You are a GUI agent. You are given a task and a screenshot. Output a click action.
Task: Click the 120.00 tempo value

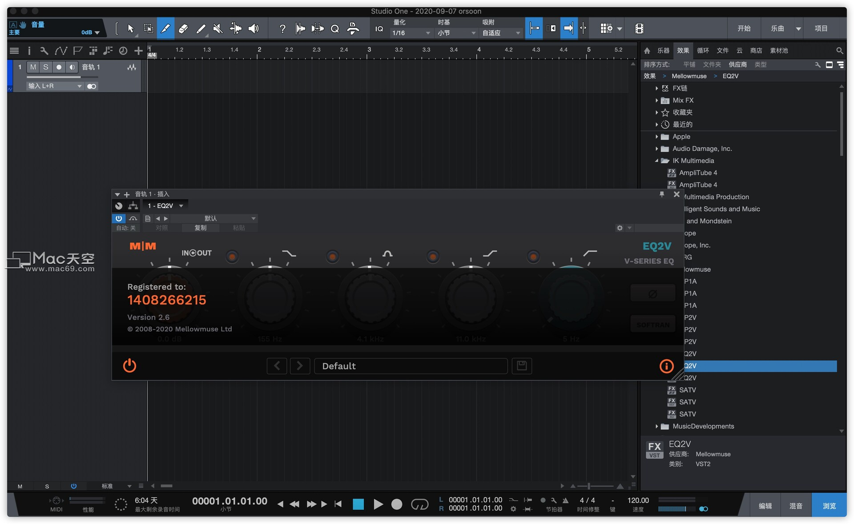638,500
